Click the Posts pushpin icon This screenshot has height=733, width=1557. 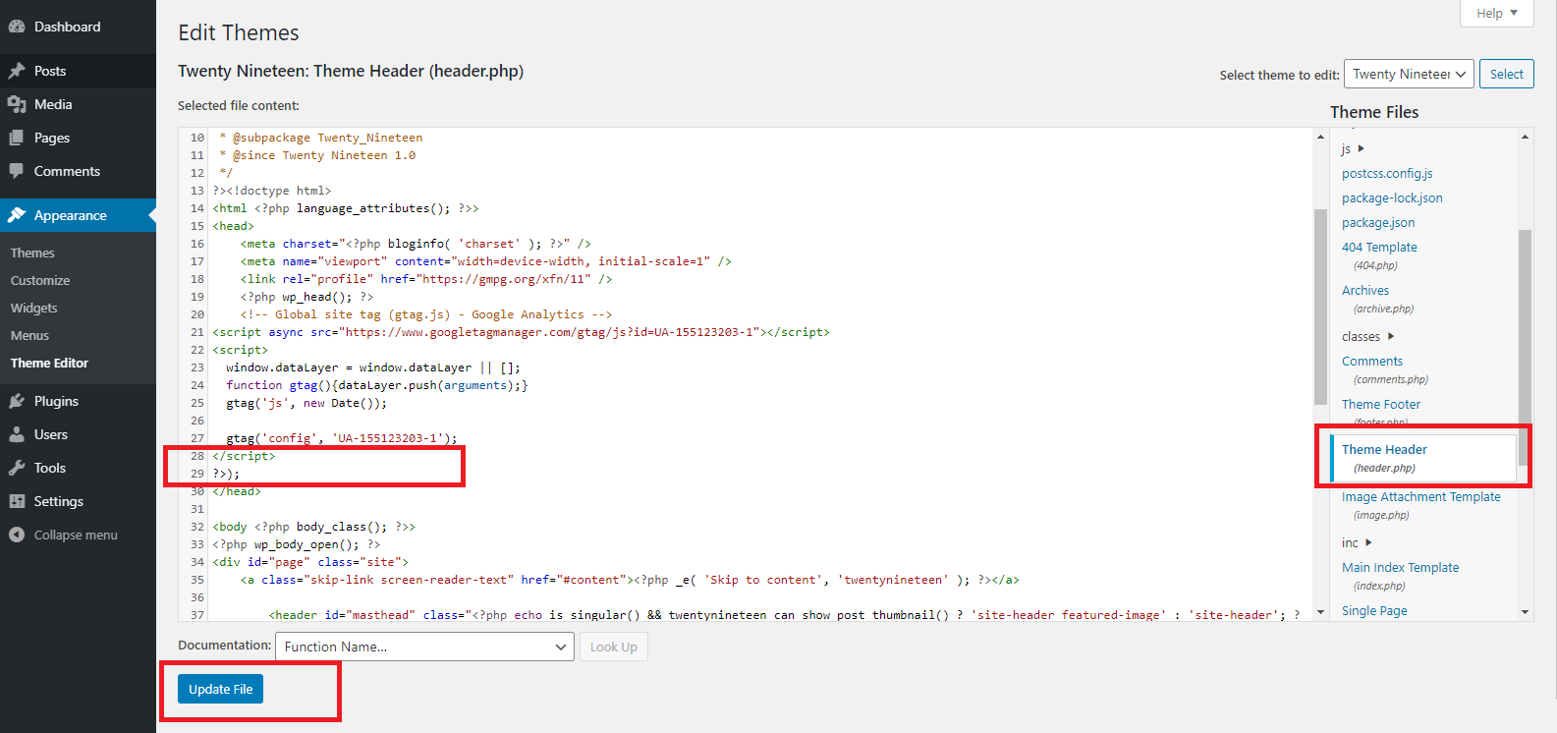[17, 71]
